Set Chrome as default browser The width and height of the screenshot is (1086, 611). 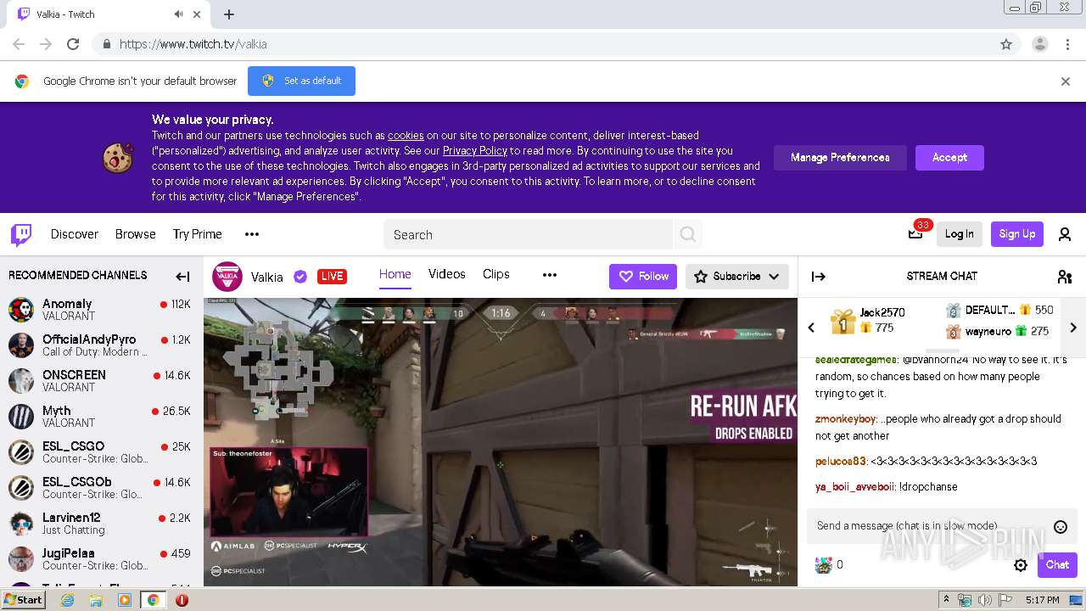coord(301,81)
